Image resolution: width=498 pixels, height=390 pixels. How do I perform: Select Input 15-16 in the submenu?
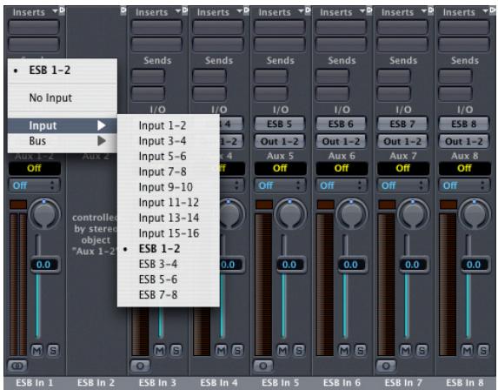click(169, 233)
